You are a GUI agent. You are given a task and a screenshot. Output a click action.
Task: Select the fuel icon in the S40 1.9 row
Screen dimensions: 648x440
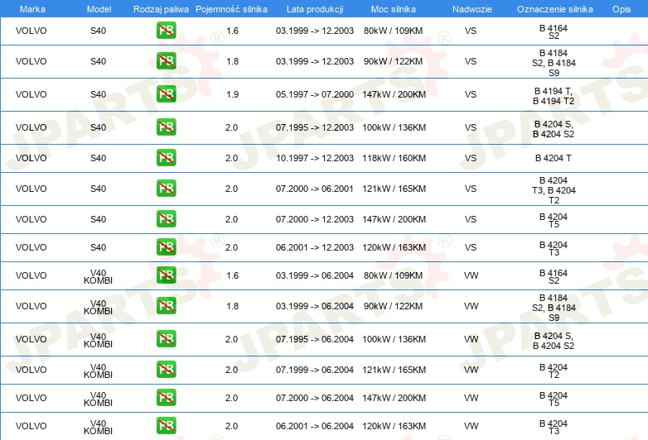coord(167,94)
